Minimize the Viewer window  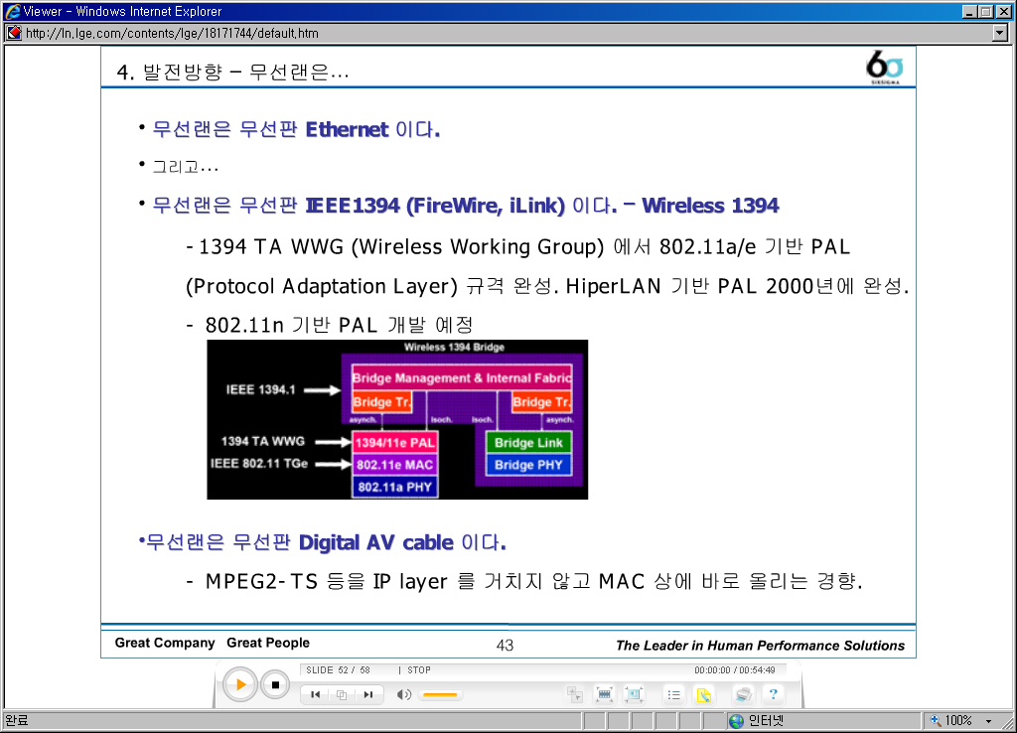point(969,12)
